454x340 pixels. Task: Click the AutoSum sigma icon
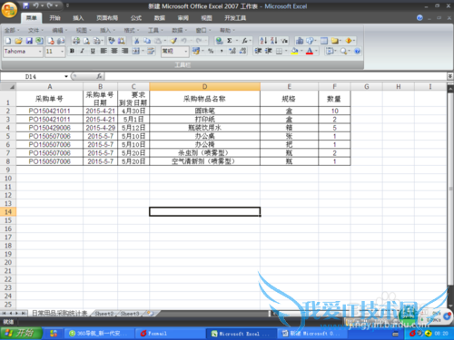230,41
